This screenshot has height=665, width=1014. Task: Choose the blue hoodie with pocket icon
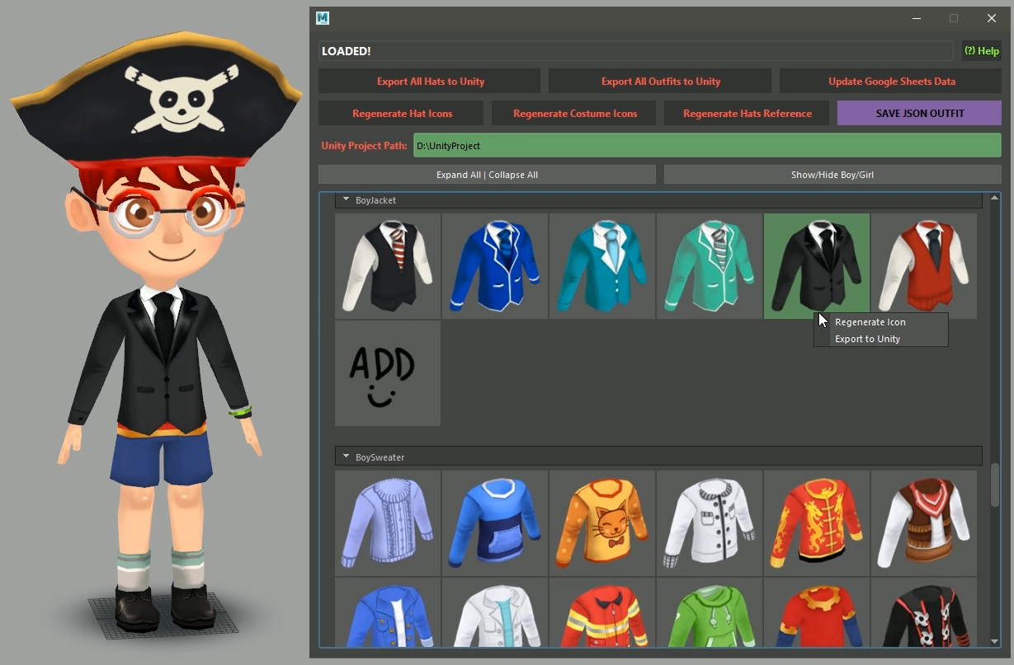pyautogui.click(x=495, y=523)
